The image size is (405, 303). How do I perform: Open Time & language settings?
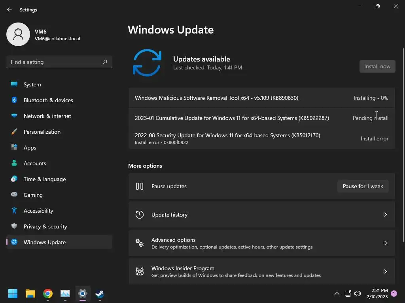(x=59, y=179)
